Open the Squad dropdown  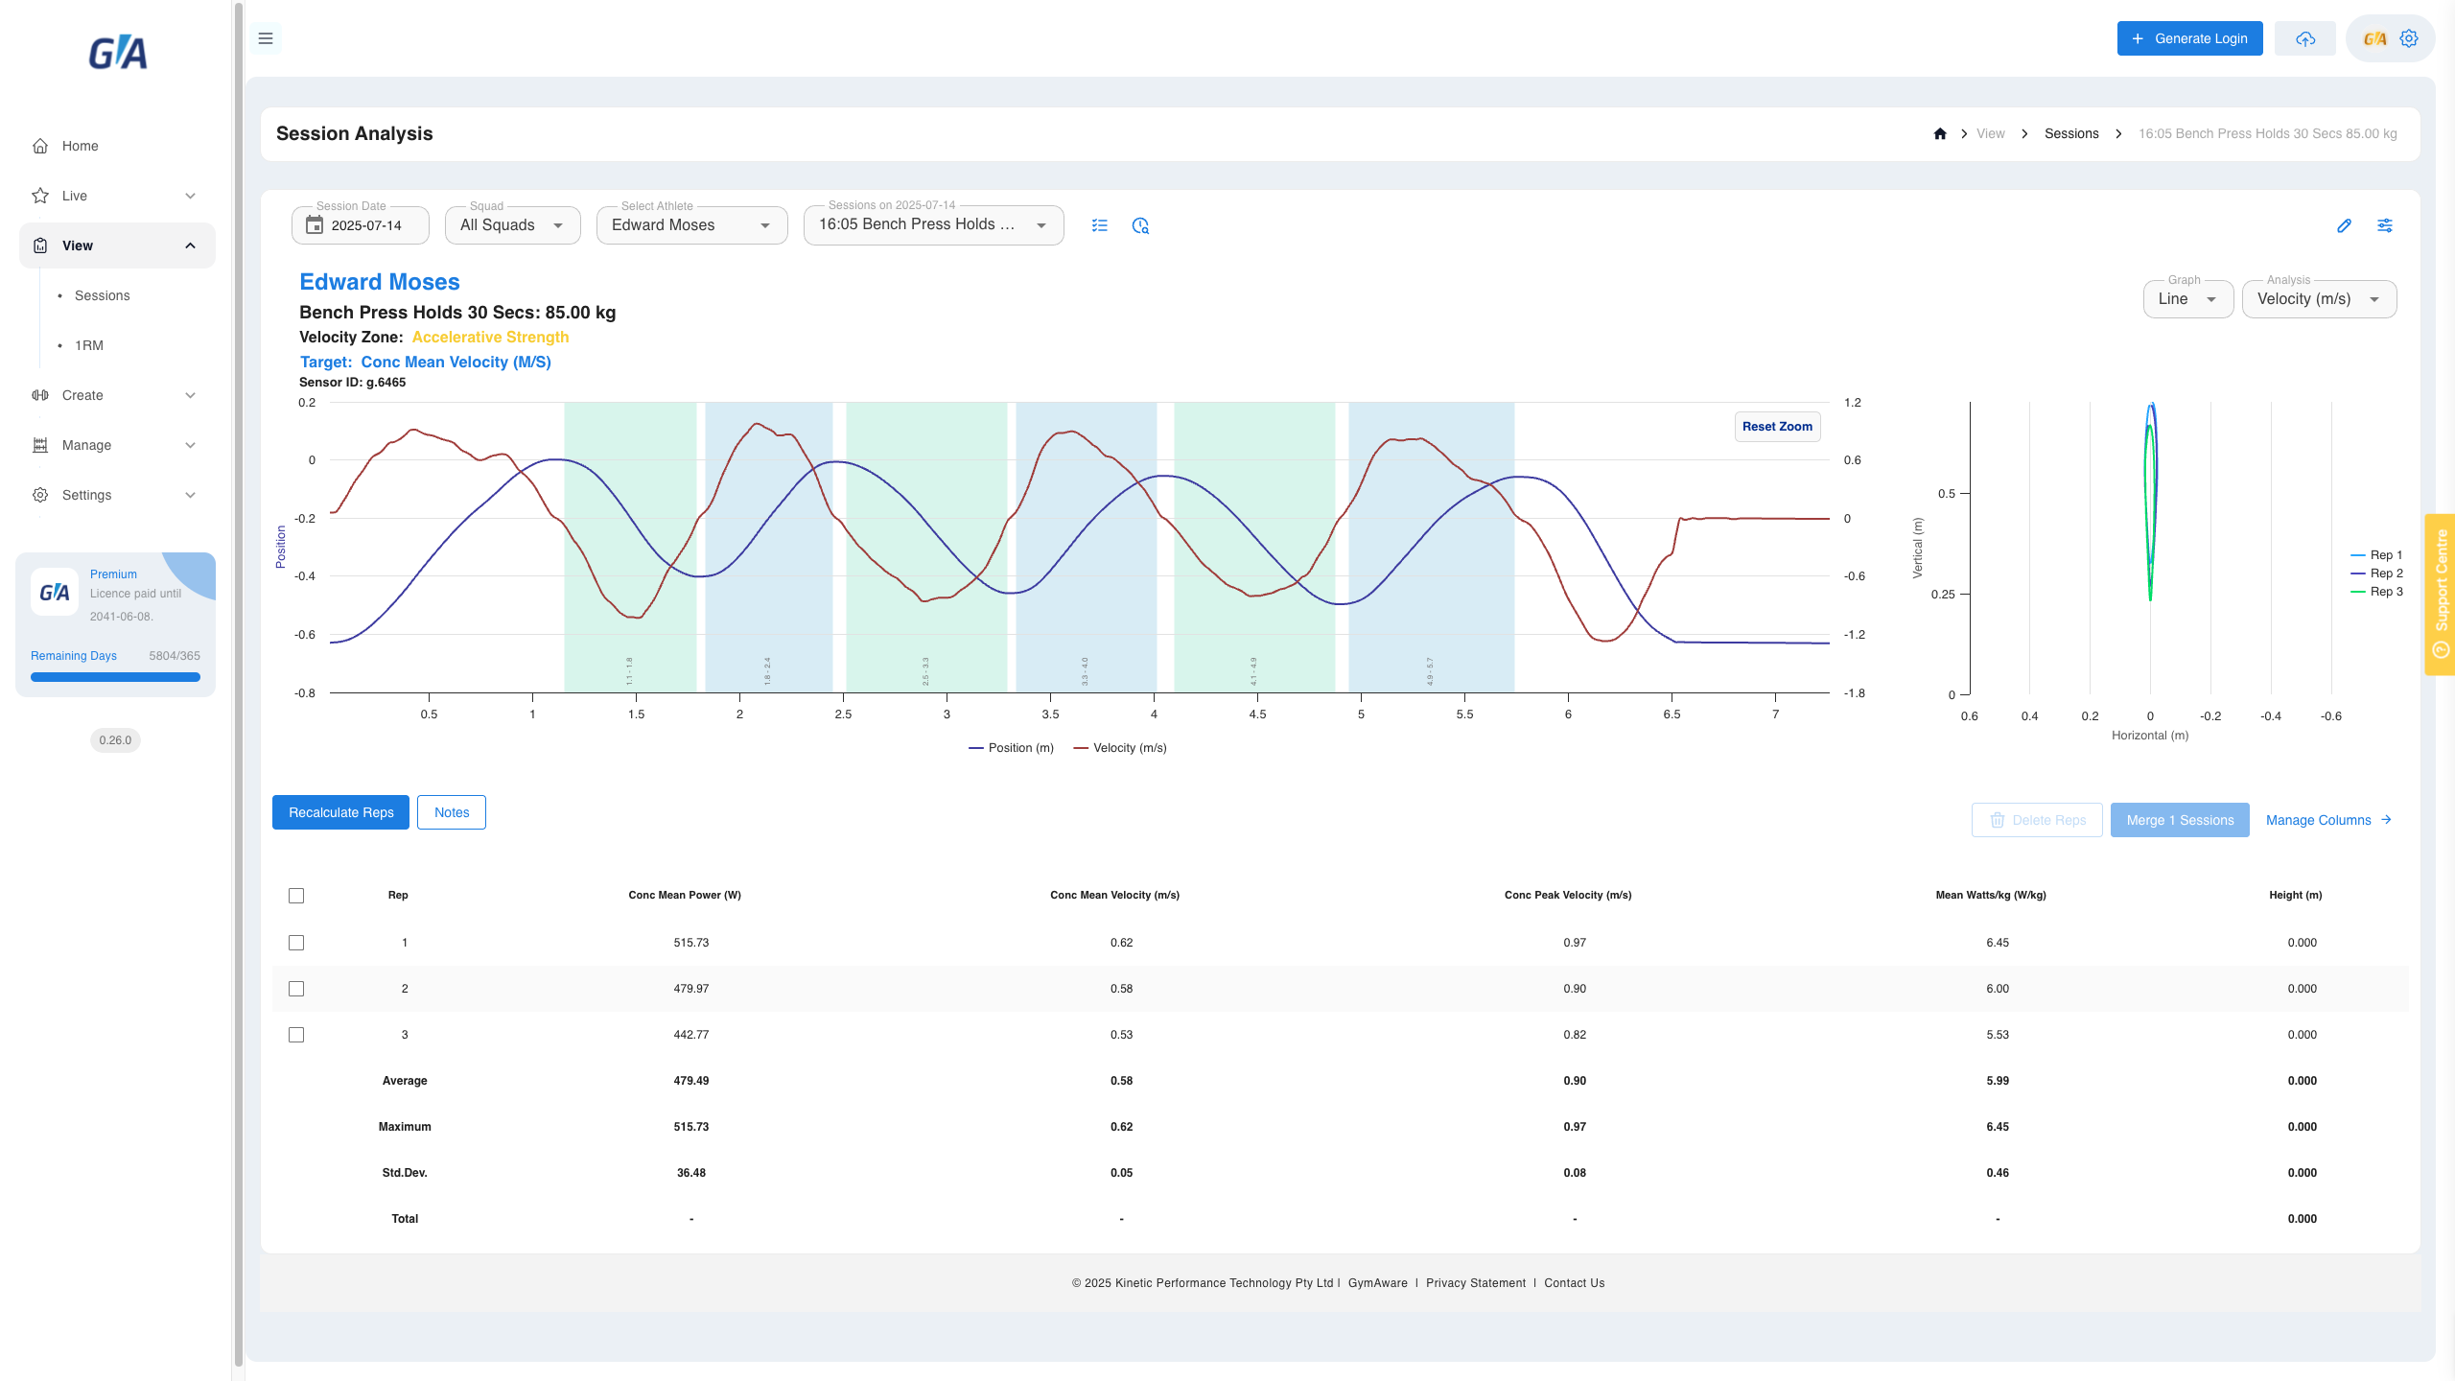click(x=513, y=225)
